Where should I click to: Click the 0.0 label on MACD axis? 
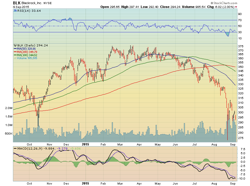click(x=243, y=162)
